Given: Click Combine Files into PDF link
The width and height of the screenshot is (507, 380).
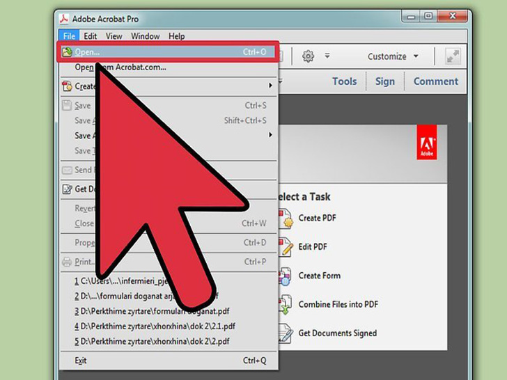Looking at the screenshot, I should [338, 304].
